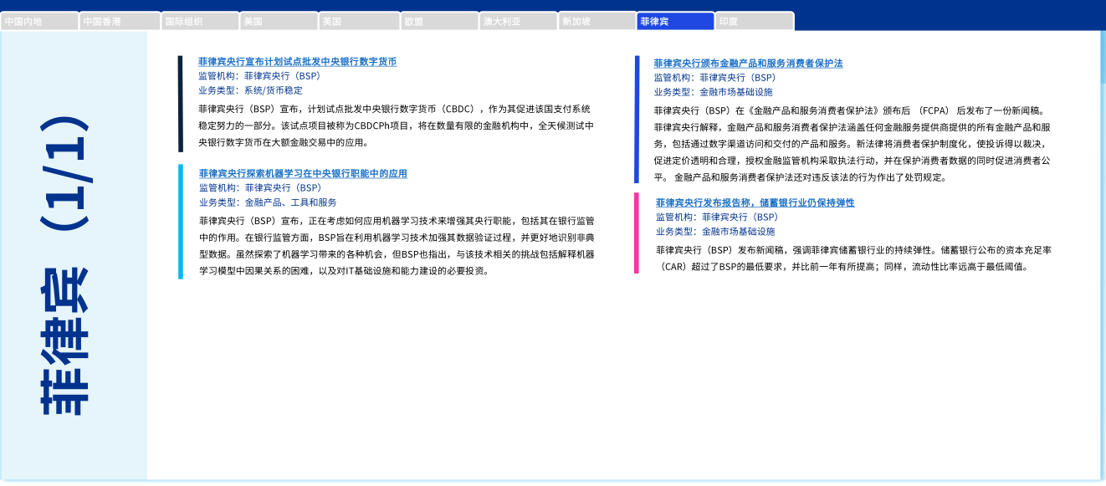
Task: Select the 国际组织 tab
Action: [199, 21]
